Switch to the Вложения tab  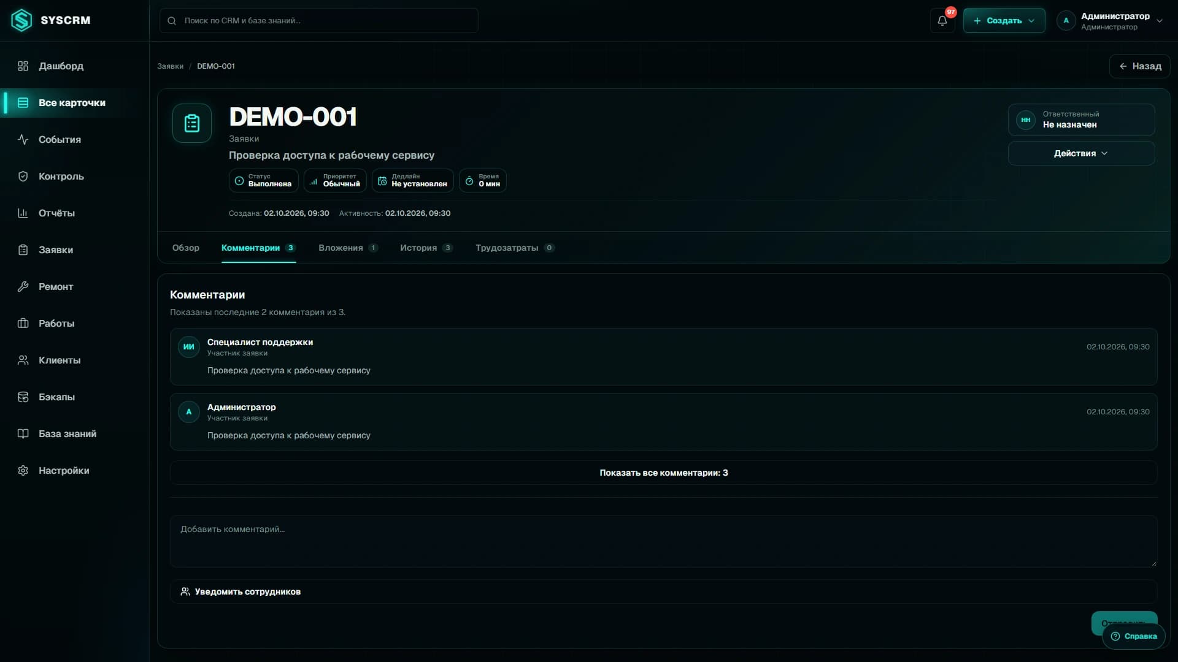pyautogui.click(x=348, y=248)
